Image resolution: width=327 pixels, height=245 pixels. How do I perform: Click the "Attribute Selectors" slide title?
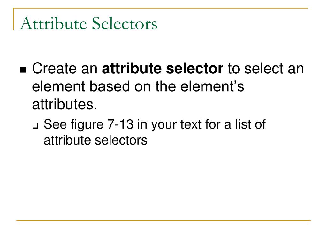pyautogui.click(x=88, y=24)
